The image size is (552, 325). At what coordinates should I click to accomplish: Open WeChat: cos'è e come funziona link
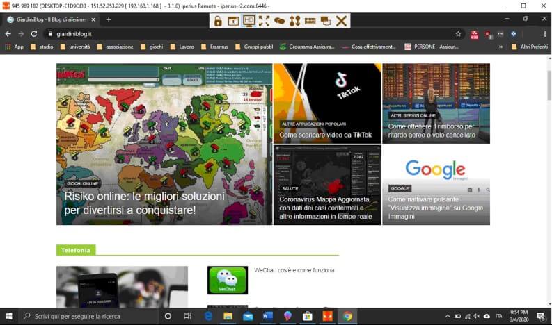pos(294,270)
